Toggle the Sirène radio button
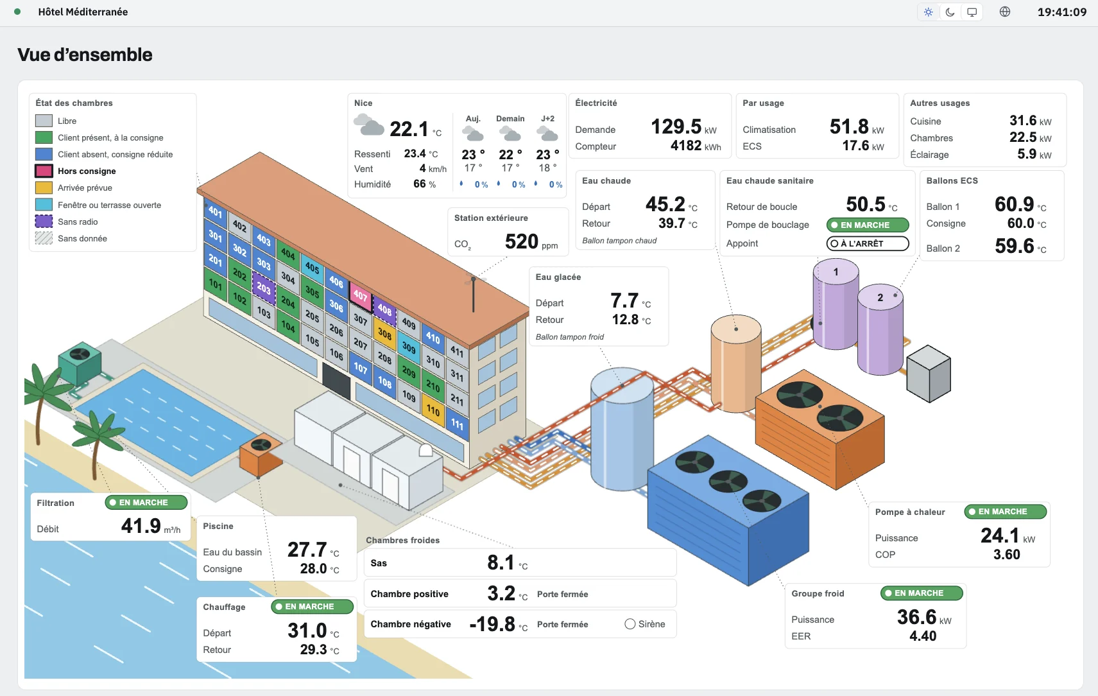The image size is (1098, 696). 630,624
